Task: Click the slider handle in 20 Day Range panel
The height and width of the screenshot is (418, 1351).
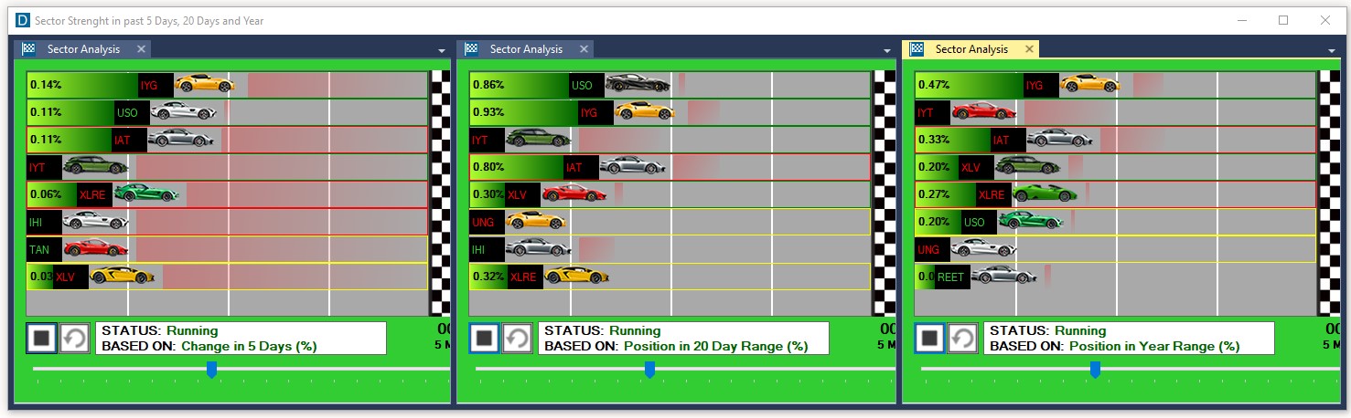Action: (x=650, y=369)
